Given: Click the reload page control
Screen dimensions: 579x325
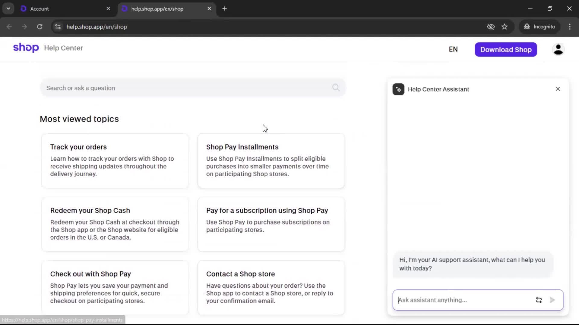Looking at the screenshot, I should (40, 27).
